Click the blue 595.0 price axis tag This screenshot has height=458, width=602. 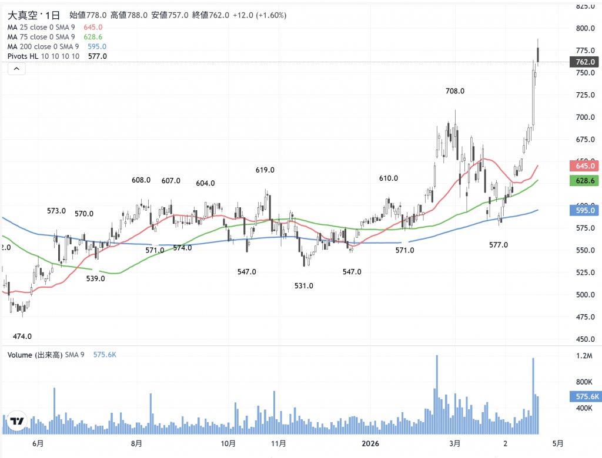[x=586, y=210]
